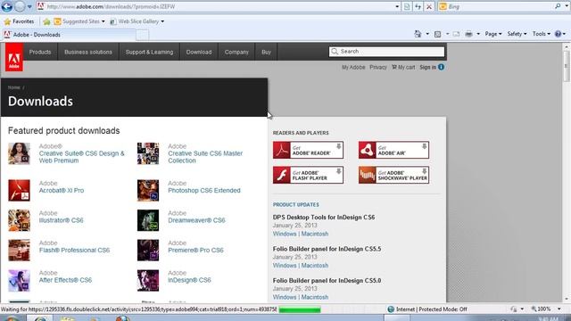
Task: Click the Get Adobe Flash Player button
Action: click(308, 175)
